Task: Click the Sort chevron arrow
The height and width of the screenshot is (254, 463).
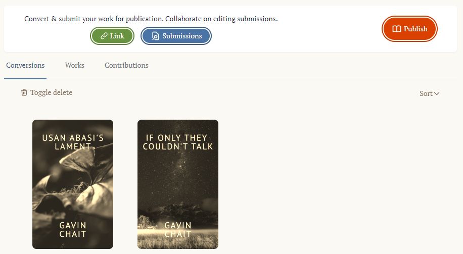Action: (437, 93)
